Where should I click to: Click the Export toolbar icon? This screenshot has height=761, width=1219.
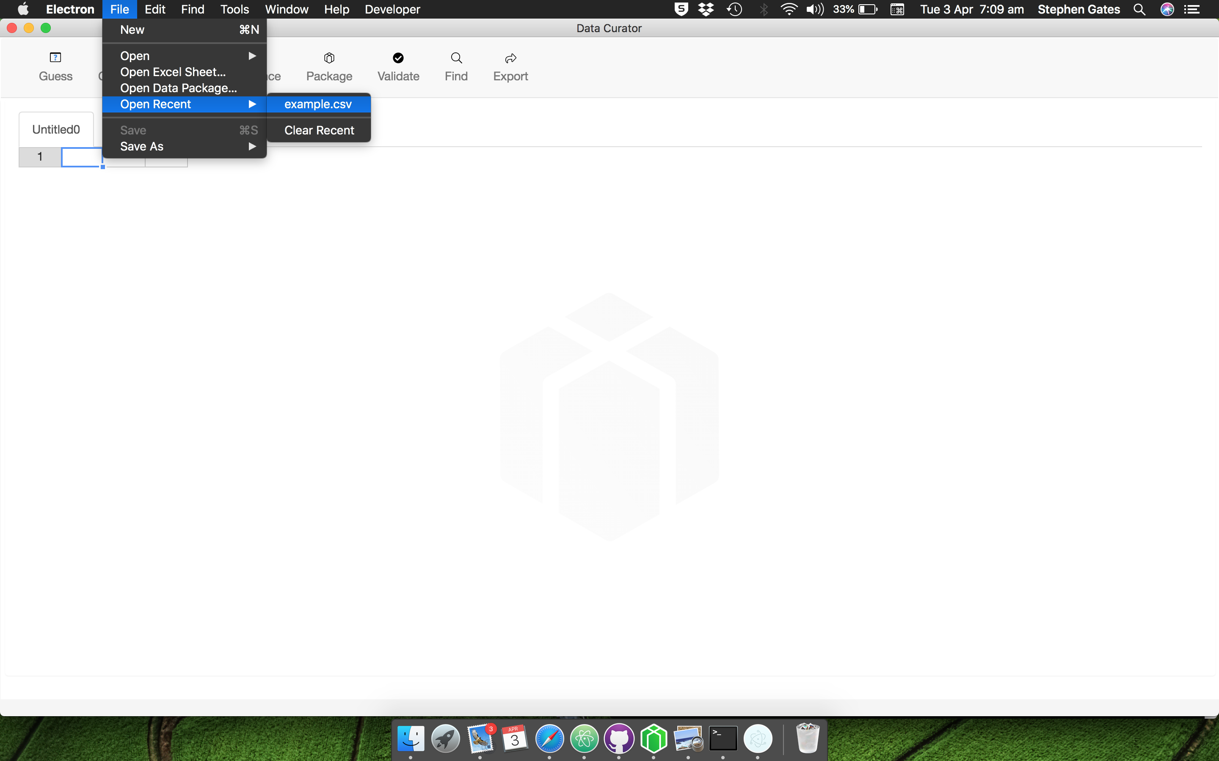(x=510, y=66)
